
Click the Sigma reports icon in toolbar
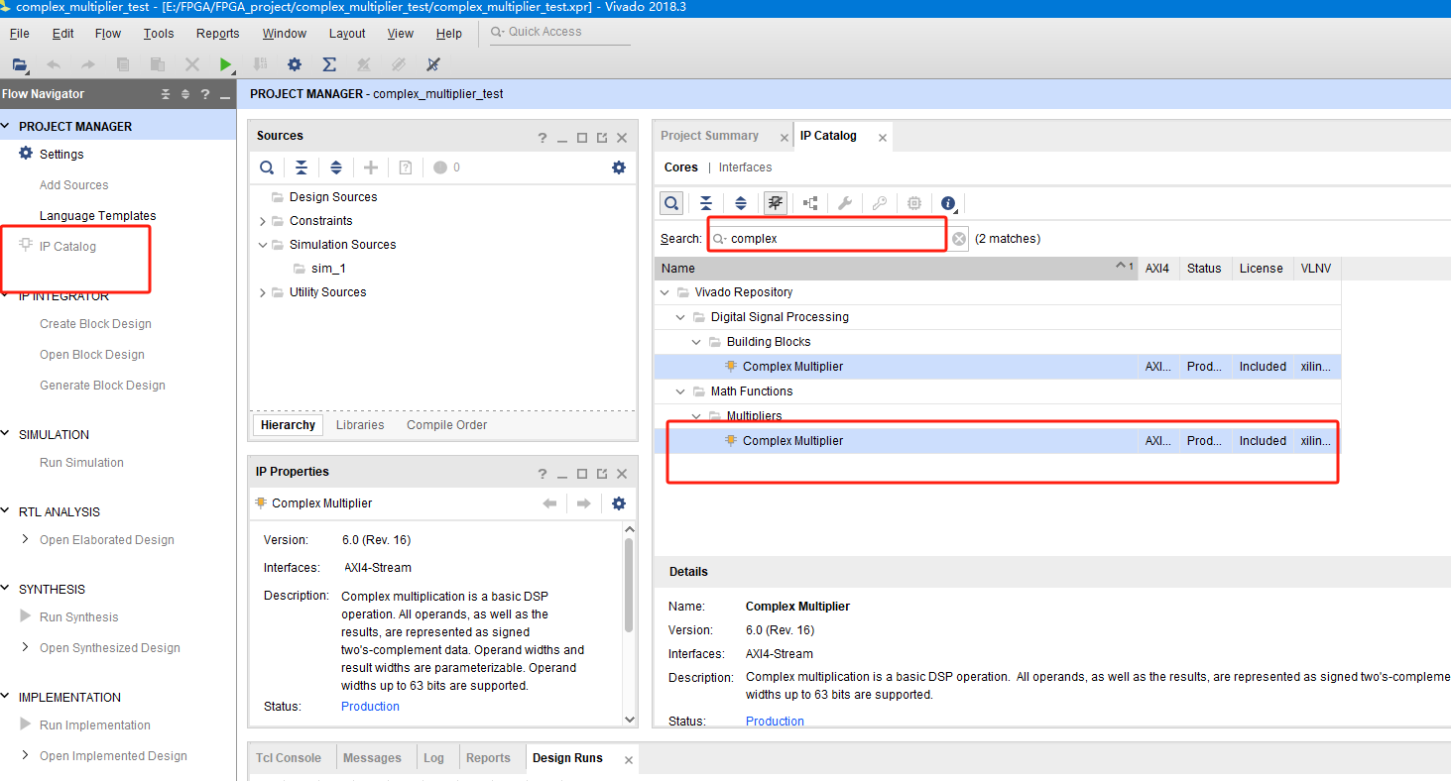[329, 64]
